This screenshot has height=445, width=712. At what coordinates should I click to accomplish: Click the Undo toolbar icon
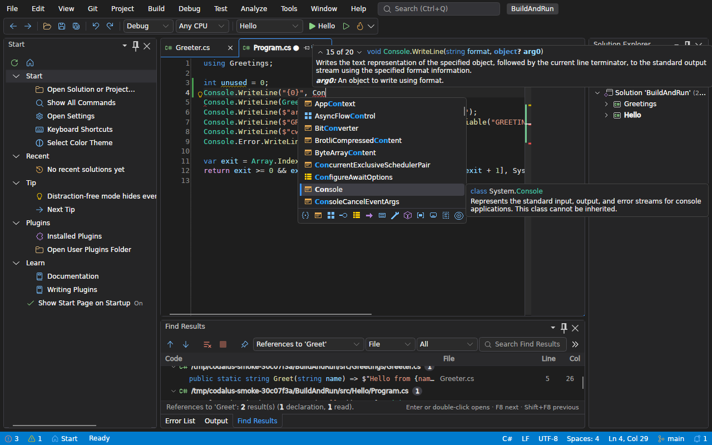tap(96, 26)
